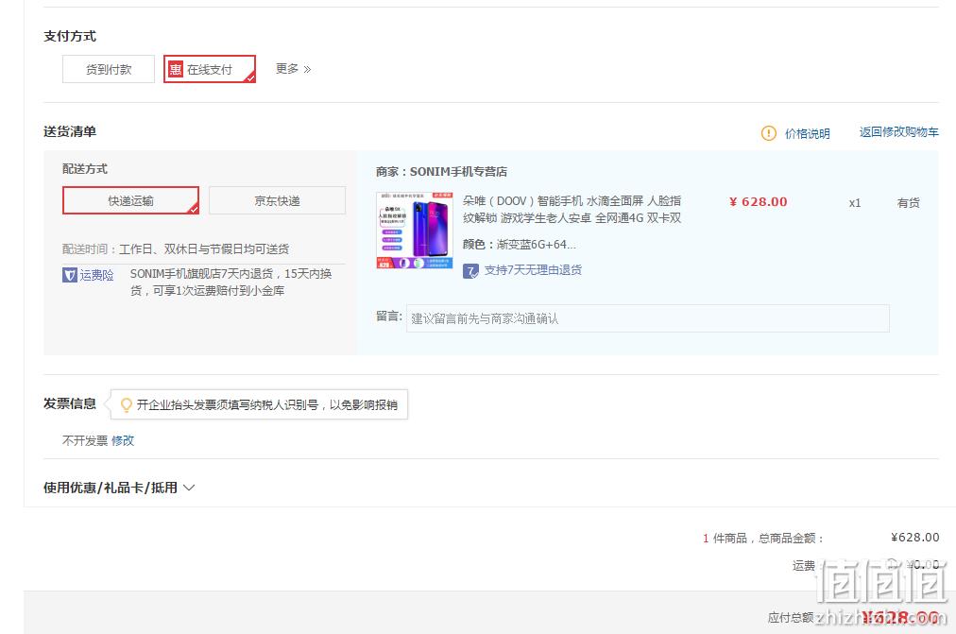
Task: Click the 价格说明 warning icon
Action: pyautogui.click(x=769, y=133)
